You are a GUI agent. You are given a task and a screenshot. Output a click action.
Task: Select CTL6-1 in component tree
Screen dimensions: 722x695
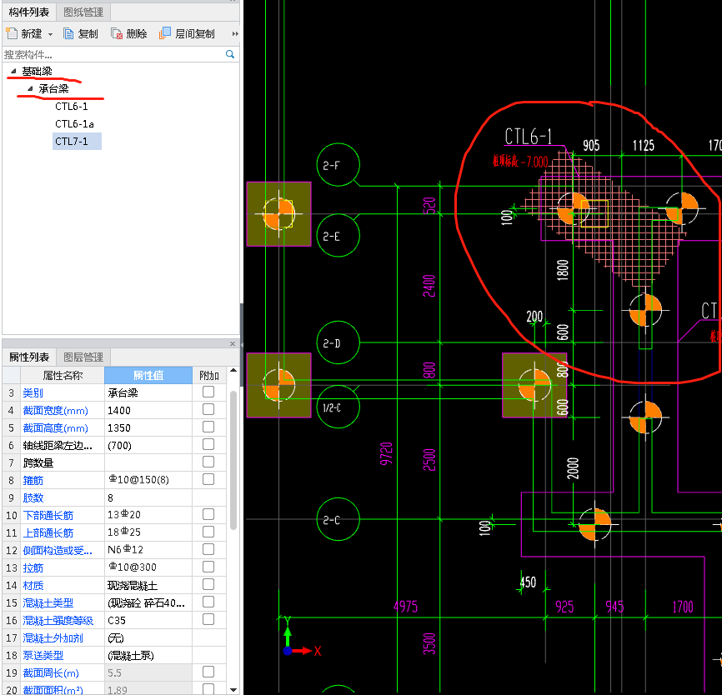point(72,107)
